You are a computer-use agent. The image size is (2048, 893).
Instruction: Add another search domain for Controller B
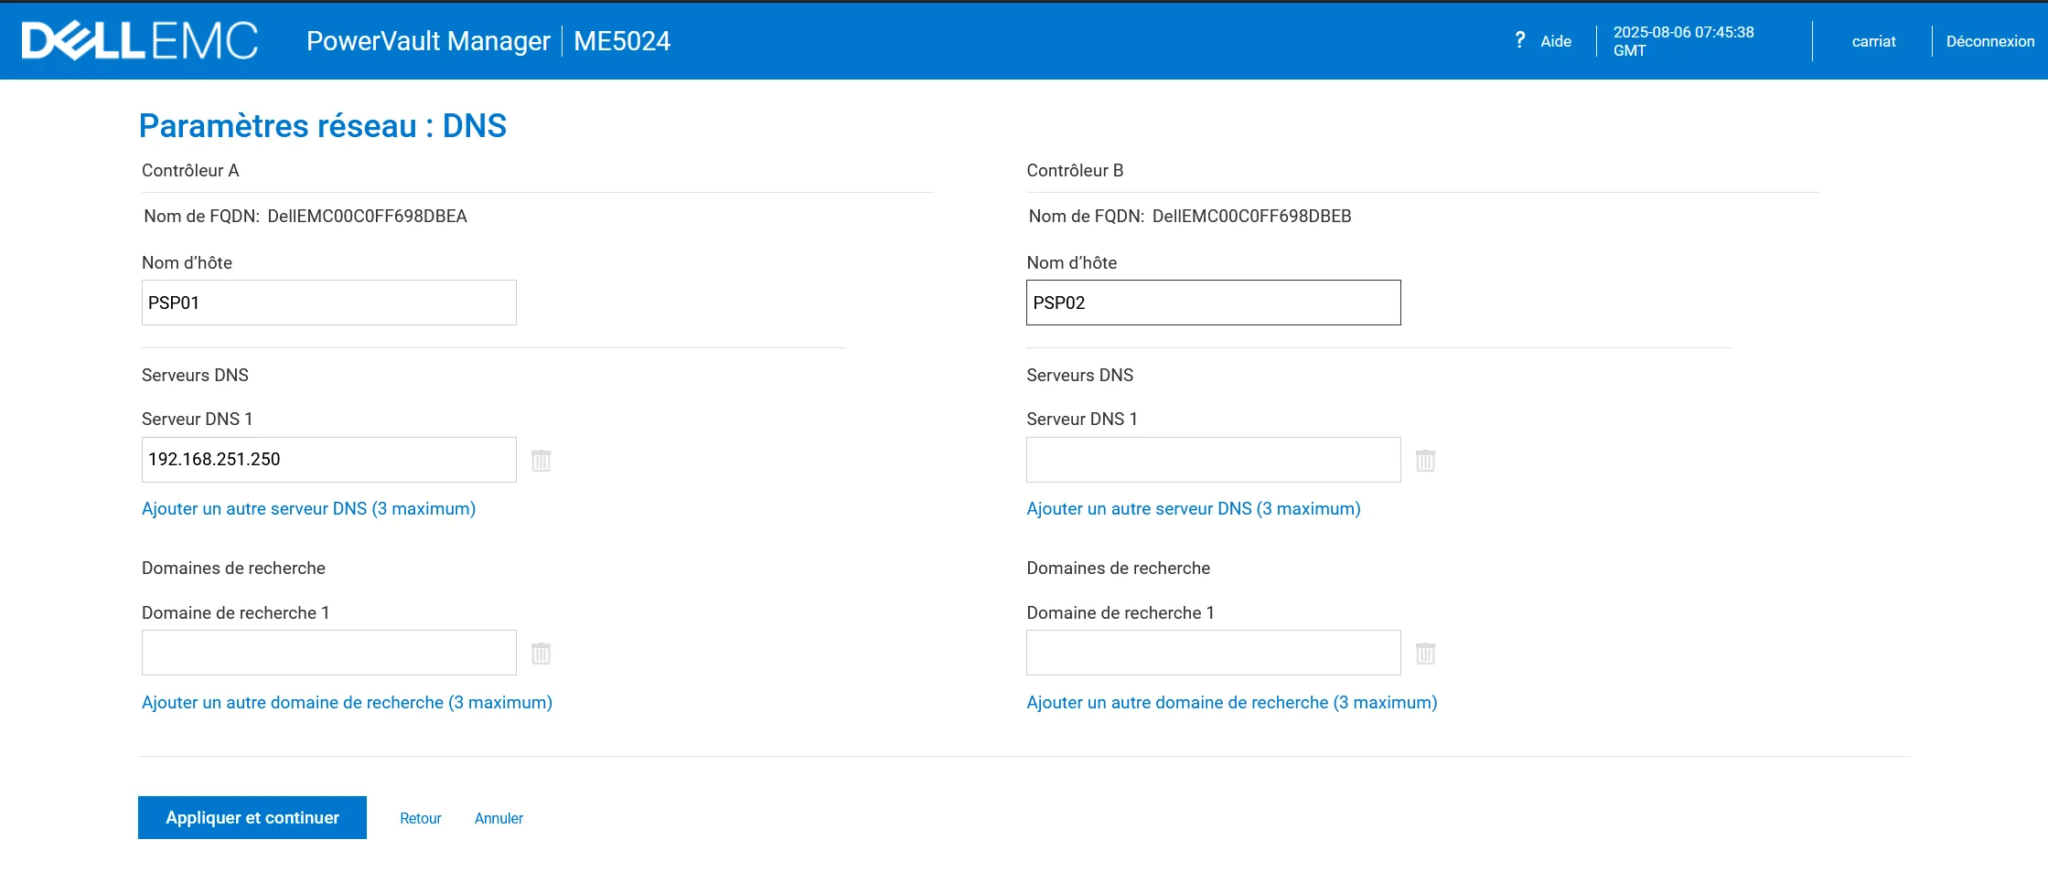coord(1231,702)
